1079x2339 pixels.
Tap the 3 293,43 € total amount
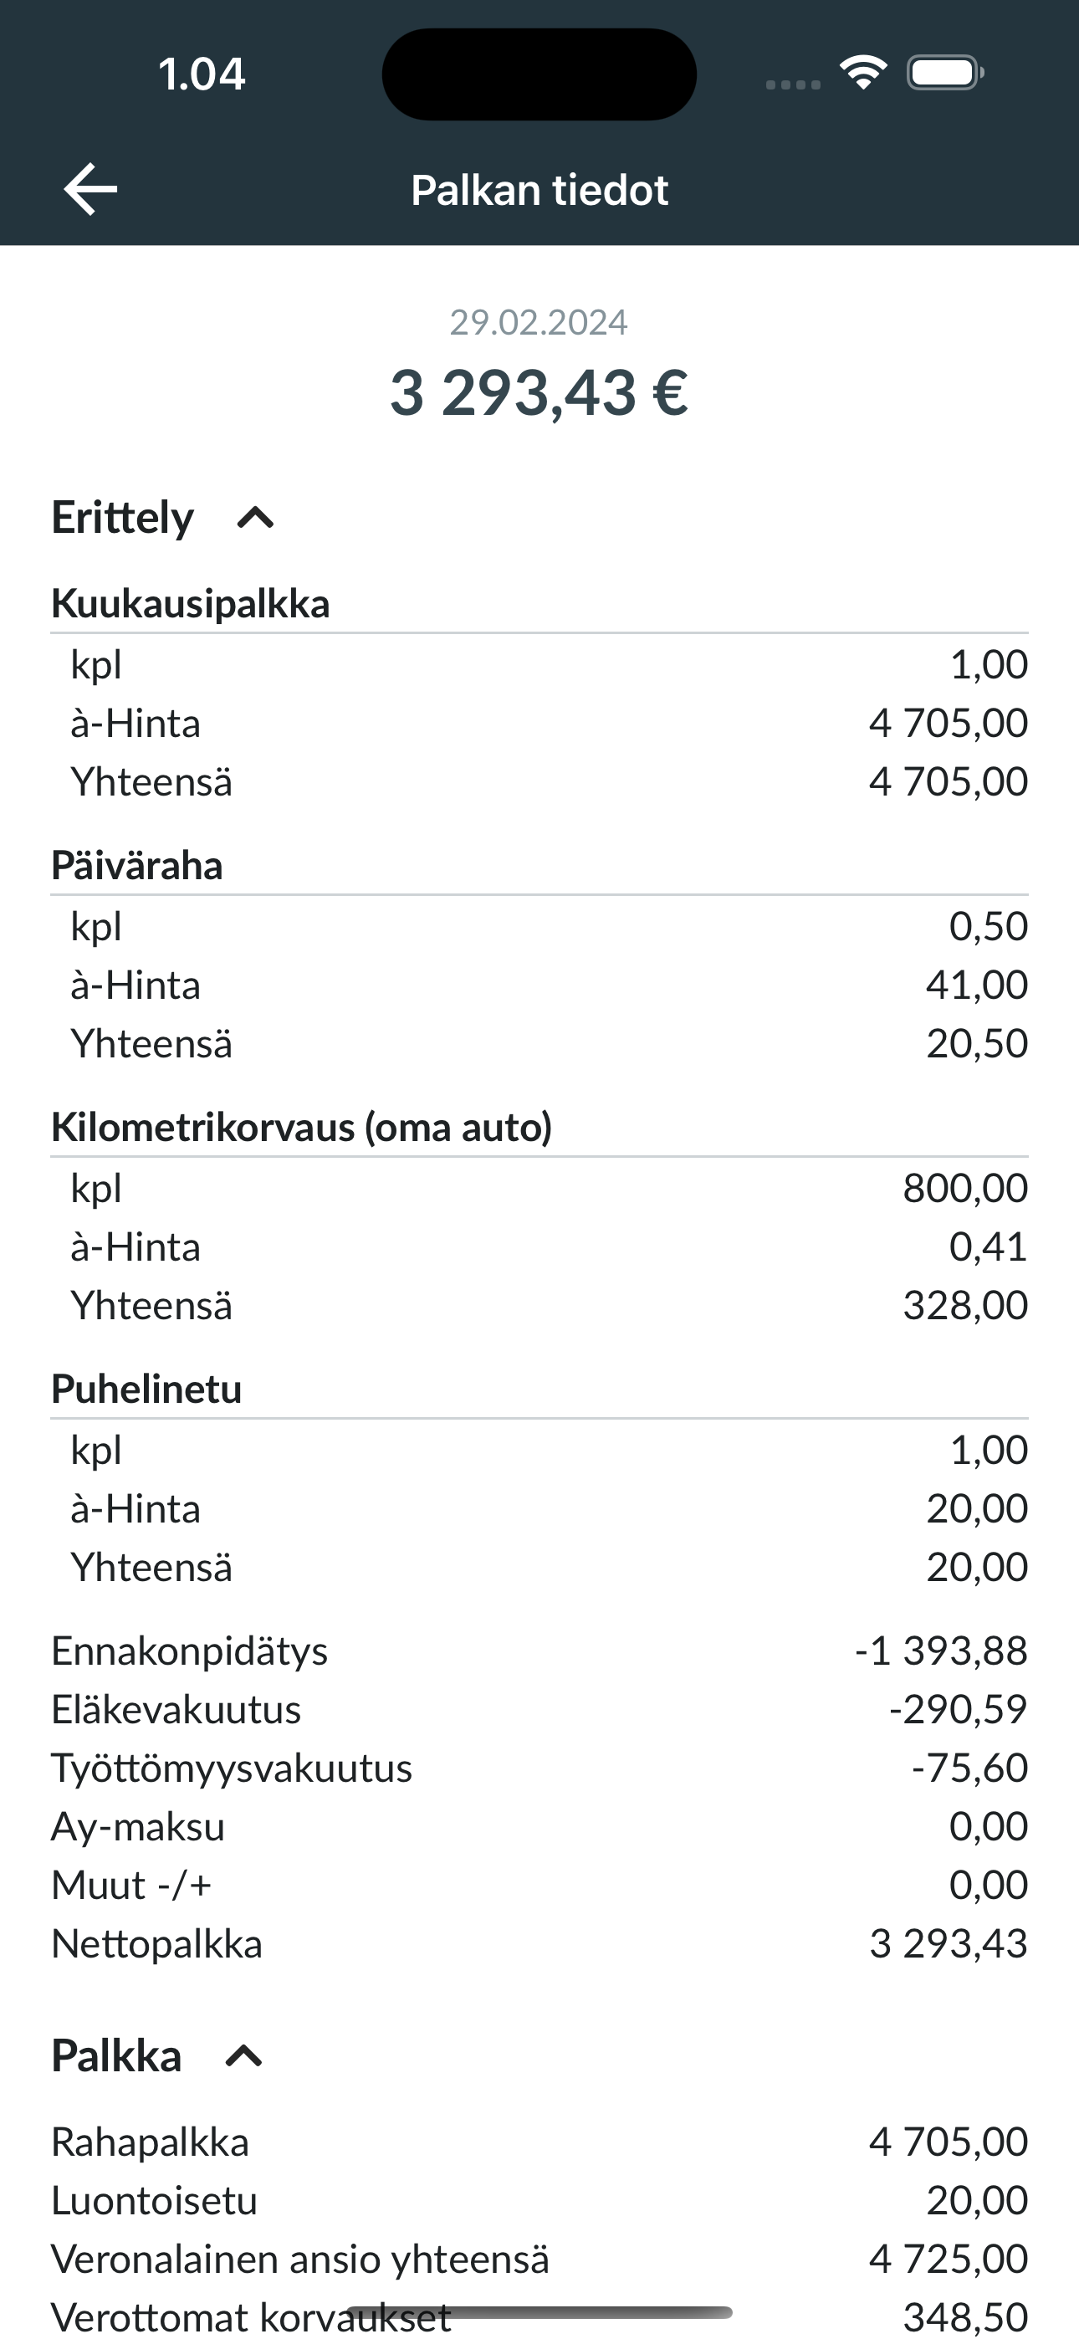tap(539, 392)
